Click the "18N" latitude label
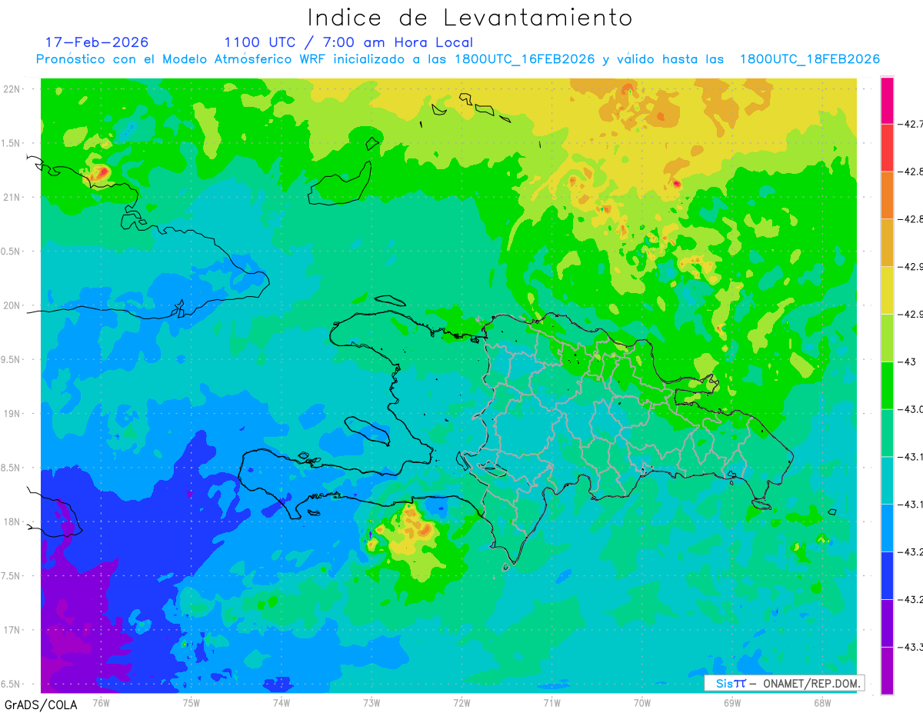 pos(12,522)
